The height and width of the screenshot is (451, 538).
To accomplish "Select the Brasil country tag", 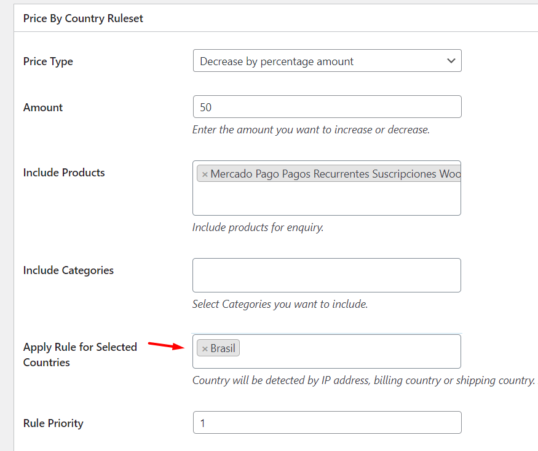I will [x=223, y=348].
